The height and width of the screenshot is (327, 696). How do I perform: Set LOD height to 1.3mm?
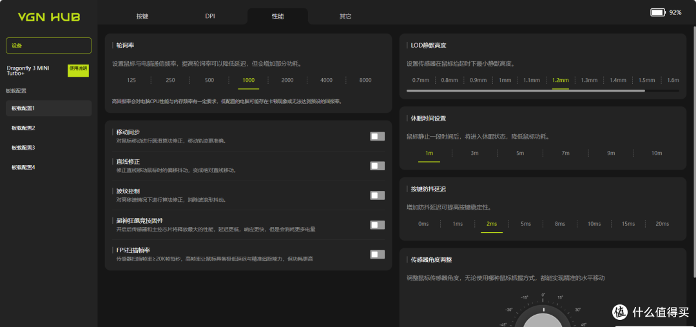[x=589, y=81]
